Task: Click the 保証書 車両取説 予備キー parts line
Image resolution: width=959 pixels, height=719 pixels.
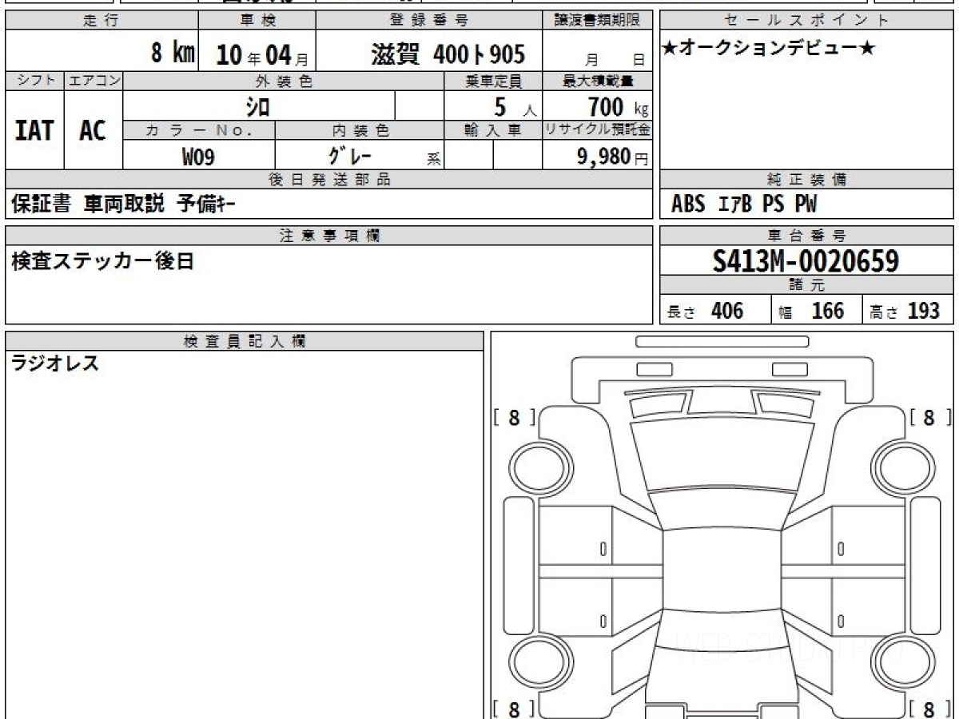Action: click(x=123, y=205)
